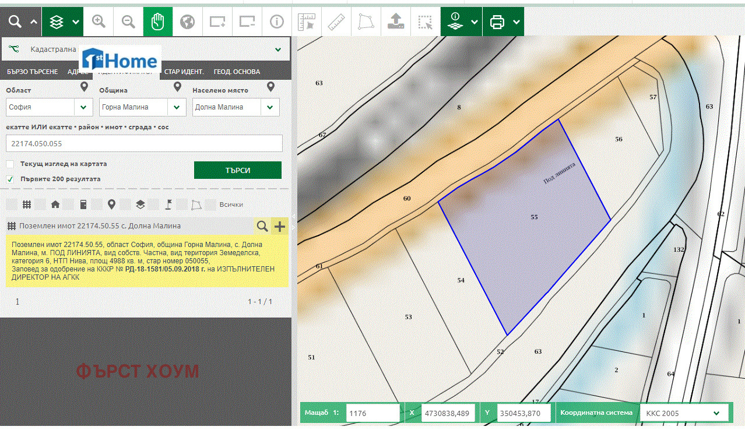This screenshot has width=745, height=430.
Task: Open the ГЕОД. ОСНОВА tab
Action: click(x=237, y=72)
